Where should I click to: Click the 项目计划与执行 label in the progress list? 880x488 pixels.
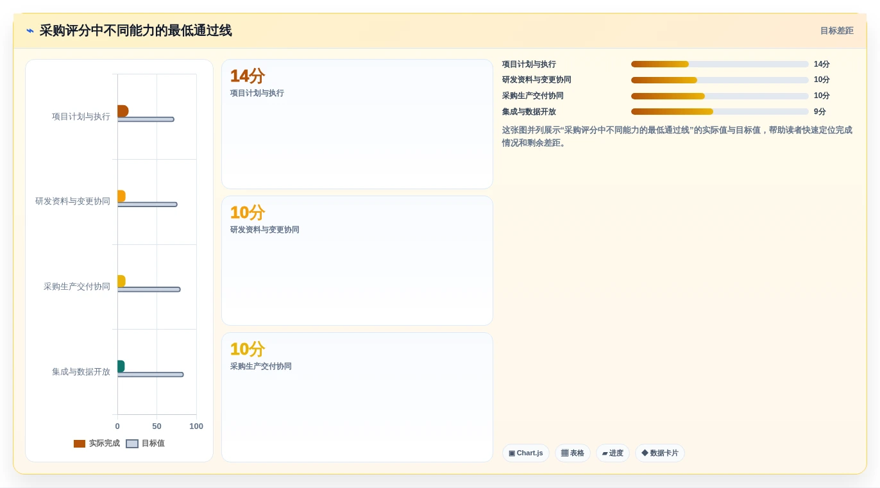coord(529,64)
